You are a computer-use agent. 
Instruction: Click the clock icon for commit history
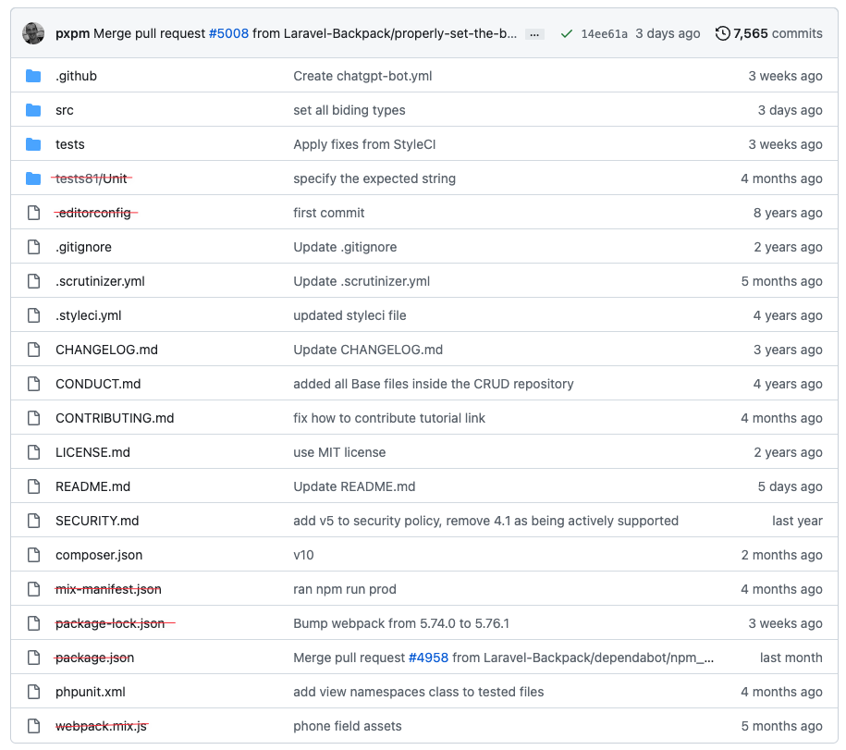click(x=722, y=33)
